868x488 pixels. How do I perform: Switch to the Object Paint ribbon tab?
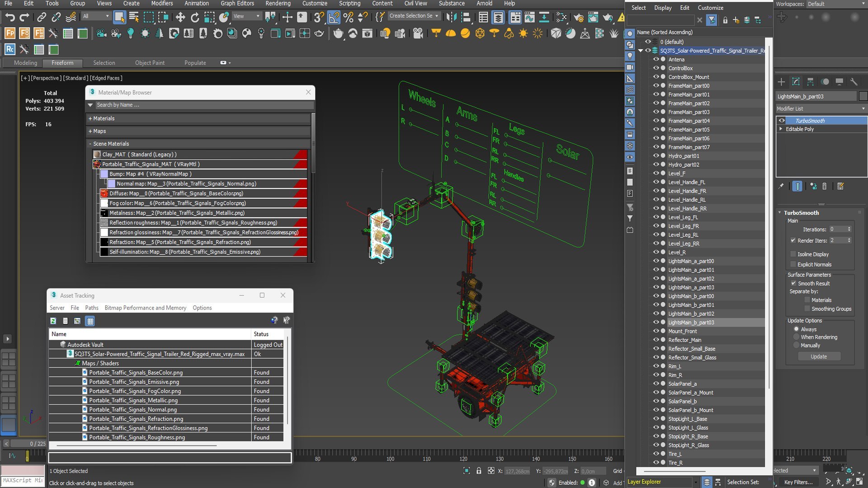click(150, 63)
